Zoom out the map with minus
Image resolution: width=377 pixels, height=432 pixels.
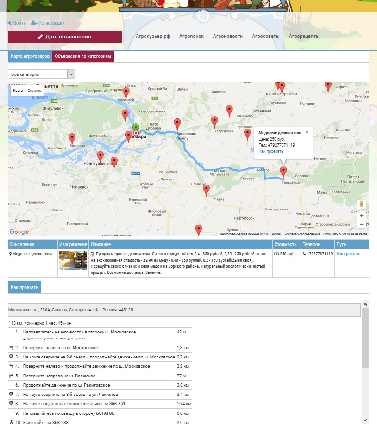(362, 224)
